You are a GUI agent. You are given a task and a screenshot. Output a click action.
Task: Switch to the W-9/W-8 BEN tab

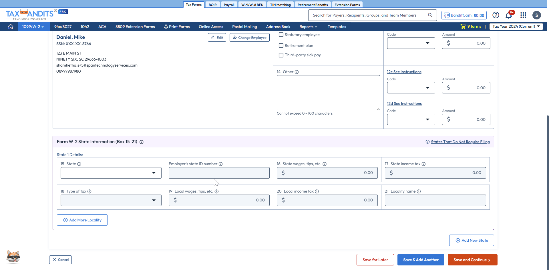tap(252, 5)
